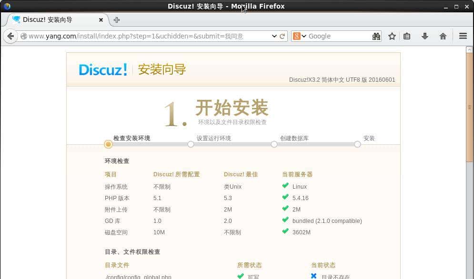Image resolution: width=474 pixels, height=279 pixels.
Task: Click the 类Unix cell
Action: tap(233, 187)
